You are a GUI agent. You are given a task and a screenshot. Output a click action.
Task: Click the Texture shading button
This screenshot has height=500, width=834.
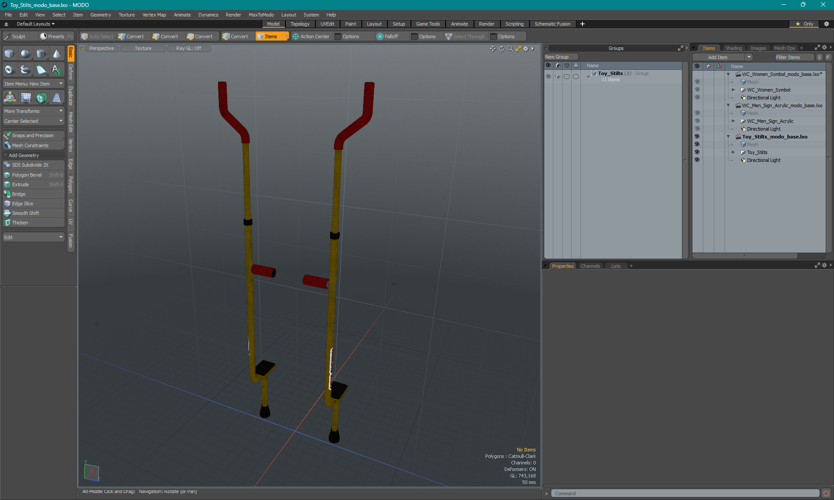143,49
